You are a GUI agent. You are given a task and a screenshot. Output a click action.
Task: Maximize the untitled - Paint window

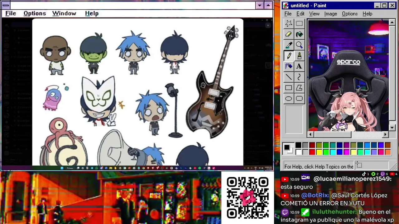click(384, 5)
